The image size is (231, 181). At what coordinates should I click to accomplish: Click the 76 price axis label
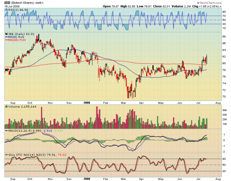224,77
